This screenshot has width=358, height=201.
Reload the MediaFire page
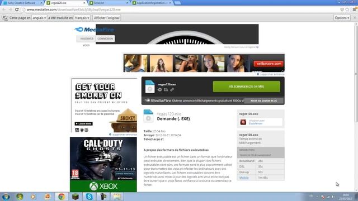(x=17, y=9)
